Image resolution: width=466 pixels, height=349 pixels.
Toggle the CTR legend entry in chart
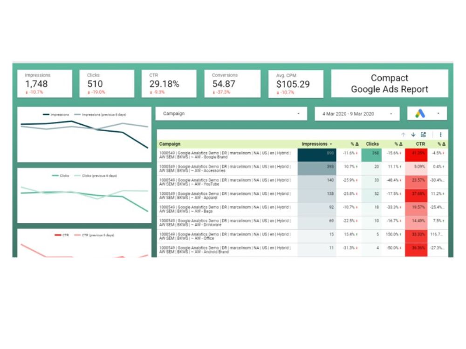(x=62, y=235)
